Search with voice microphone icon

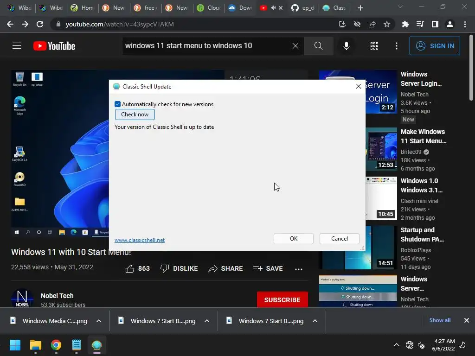(346, 46)
